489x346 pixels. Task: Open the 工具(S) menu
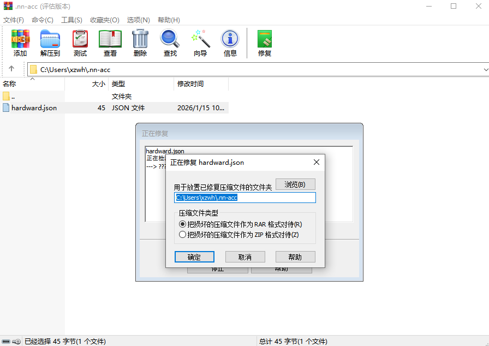click(x=71, y=20)
